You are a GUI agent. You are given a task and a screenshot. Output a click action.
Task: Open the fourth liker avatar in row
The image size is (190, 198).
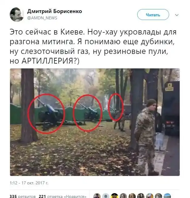pyautogui.click(x=123, y=196)
